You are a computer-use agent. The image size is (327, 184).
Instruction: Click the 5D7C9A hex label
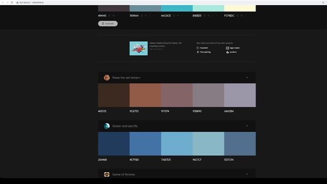pyautogui.click(x=229, y=159)
